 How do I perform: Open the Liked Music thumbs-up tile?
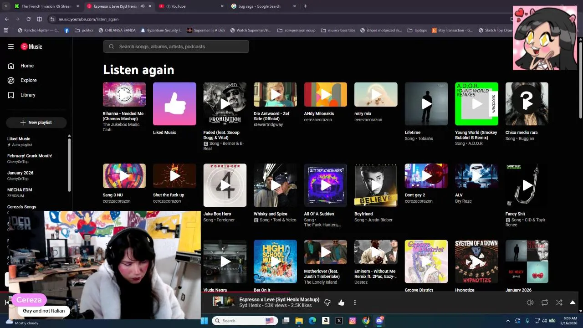coord(174,104)
